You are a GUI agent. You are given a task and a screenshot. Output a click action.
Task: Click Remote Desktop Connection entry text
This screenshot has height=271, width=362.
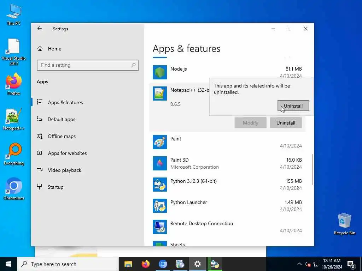(x=202, y=223)
